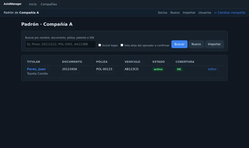Open the Inicio menu item
Screen dimensions: 249x148
33,4
